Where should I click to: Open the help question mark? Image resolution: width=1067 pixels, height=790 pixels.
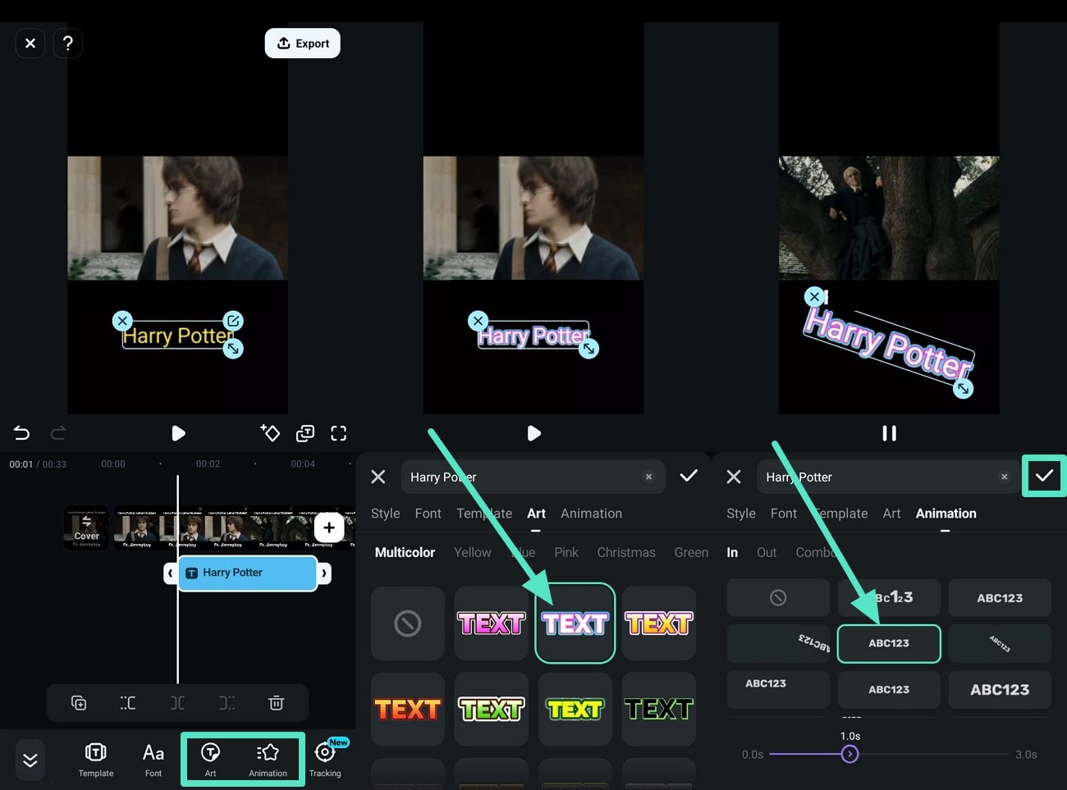coord(68,43)
